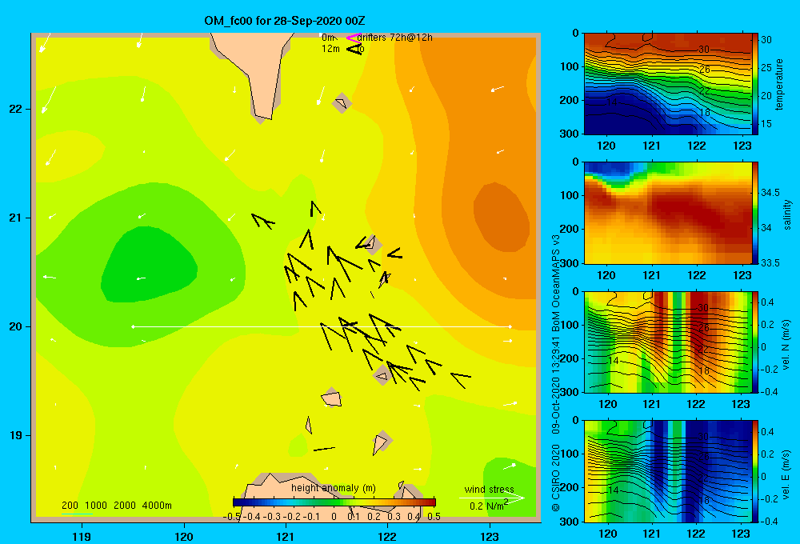Click the '33.5' tick on the salinity colorbar
Screen dimensions: 800x544
pyautogui.click(x=770, y=263)
